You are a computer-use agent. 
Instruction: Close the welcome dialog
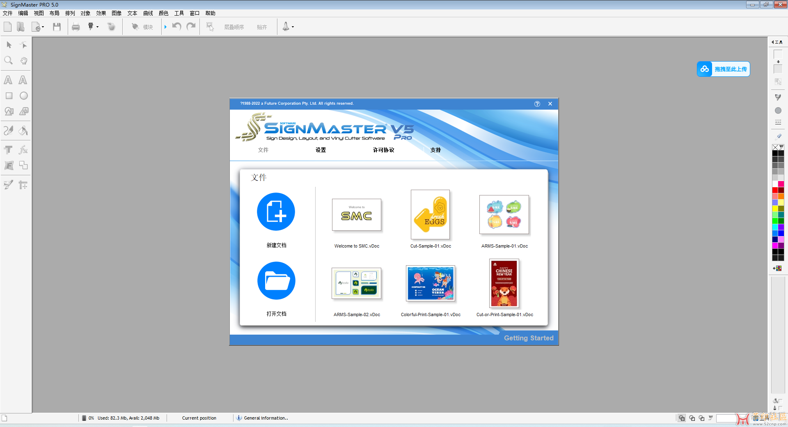point(550,104)
